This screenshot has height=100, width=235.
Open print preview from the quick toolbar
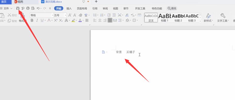point(33,8)
